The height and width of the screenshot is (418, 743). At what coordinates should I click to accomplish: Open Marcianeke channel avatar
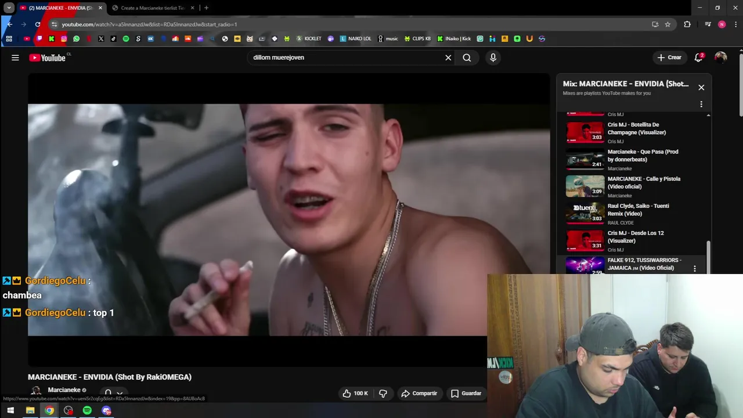[36, 391]
